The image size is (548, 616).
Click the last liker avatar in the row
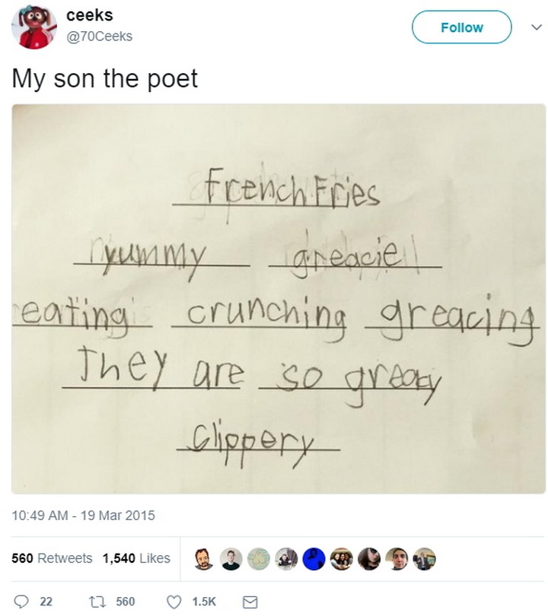pos(424,559)
